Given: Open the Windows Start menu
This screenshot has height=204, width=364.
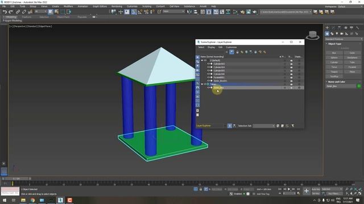Looking at the screenshot, I should tap(5, 200).
